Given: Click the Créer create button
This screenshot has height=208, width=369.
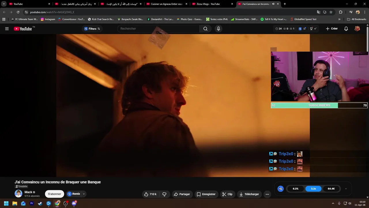Looking at the screenshot, I should 332,29.
